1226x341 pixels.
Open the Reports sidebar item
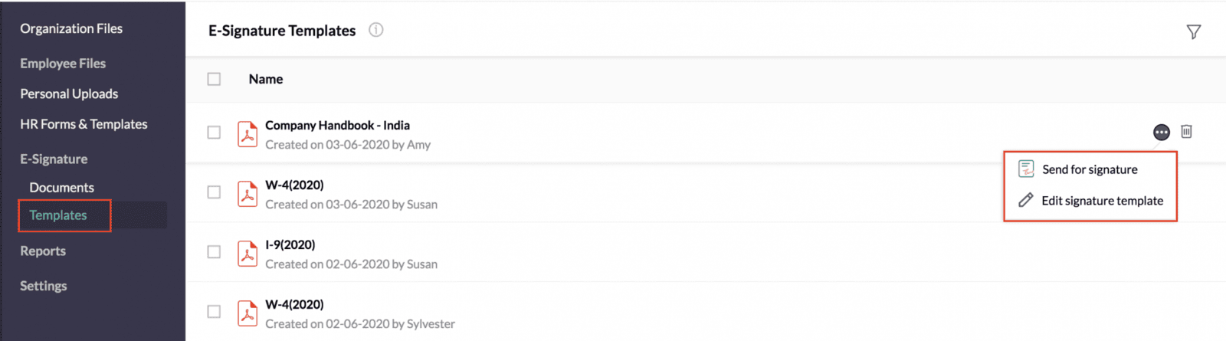click(x=43, y=251)
